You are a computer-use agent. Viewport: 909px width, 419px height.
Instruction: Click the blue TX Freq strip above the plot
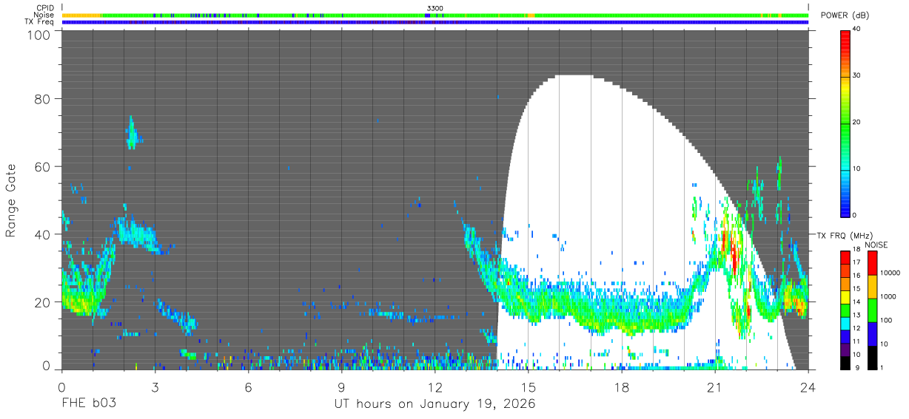point(435,22)
